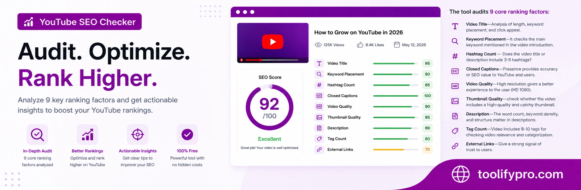Click the Video Quality HD icon in the score list

click(319, 106)
